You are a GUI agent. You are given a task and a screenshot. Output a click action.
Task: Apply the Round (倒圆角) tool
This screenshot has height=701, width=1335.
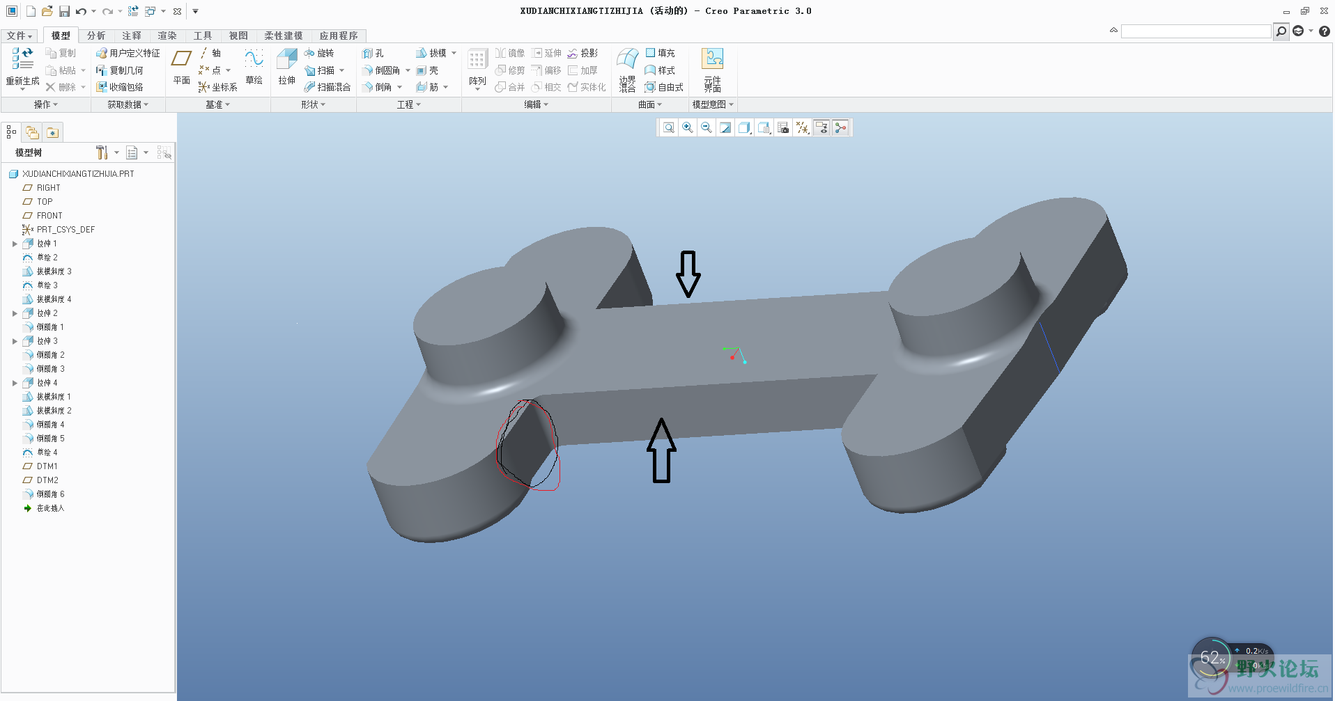pos(382,70)
